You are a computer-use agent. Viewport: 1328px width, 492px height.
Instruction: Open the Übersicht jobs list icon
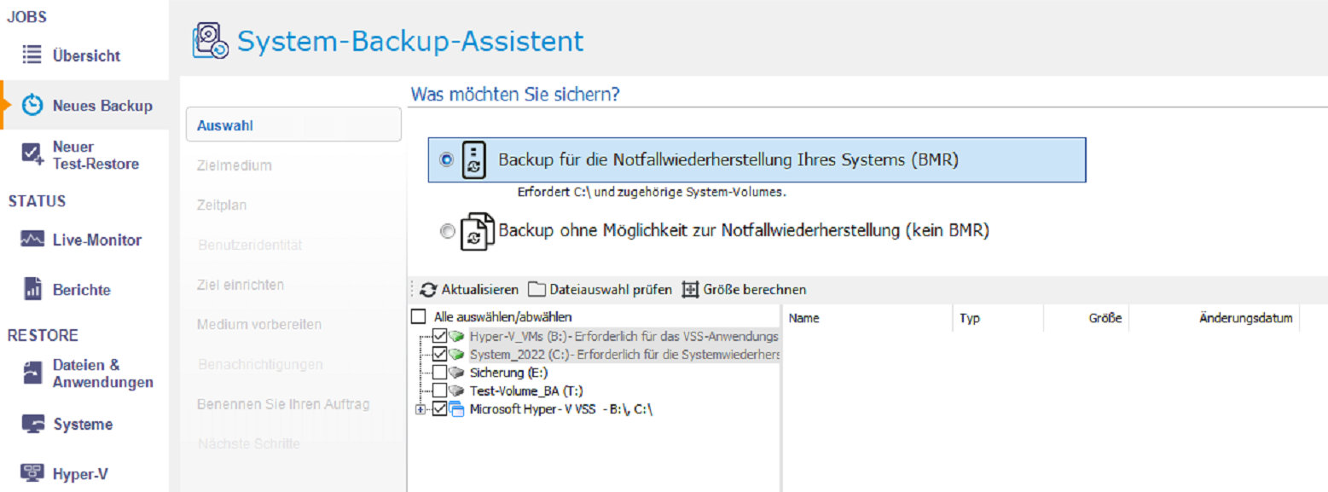click(32, 55)
